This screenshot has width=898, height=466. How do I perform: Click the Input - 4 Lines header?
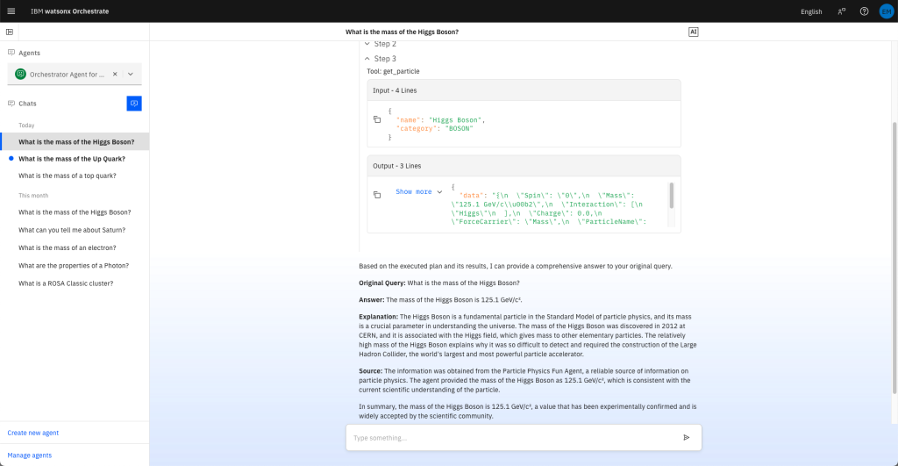coord(524,90)
